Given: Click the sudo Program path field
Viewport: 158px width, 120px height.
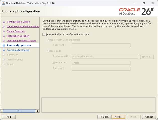Looking at the screenshot, I should (105, 57).
